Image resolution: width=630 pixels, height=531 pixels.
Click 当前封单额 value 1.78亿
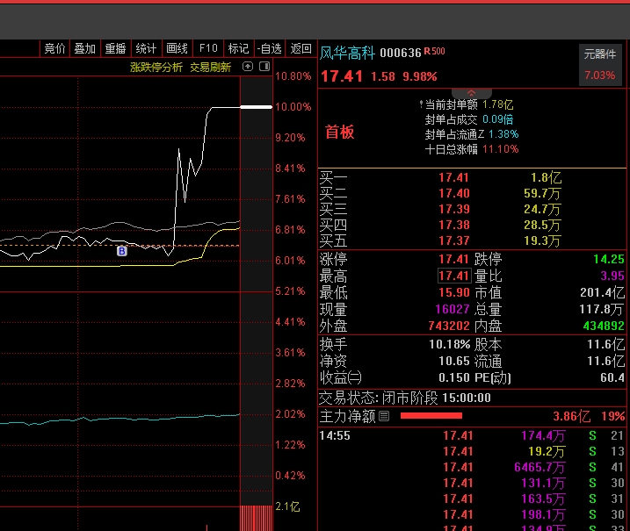[498, 104]
